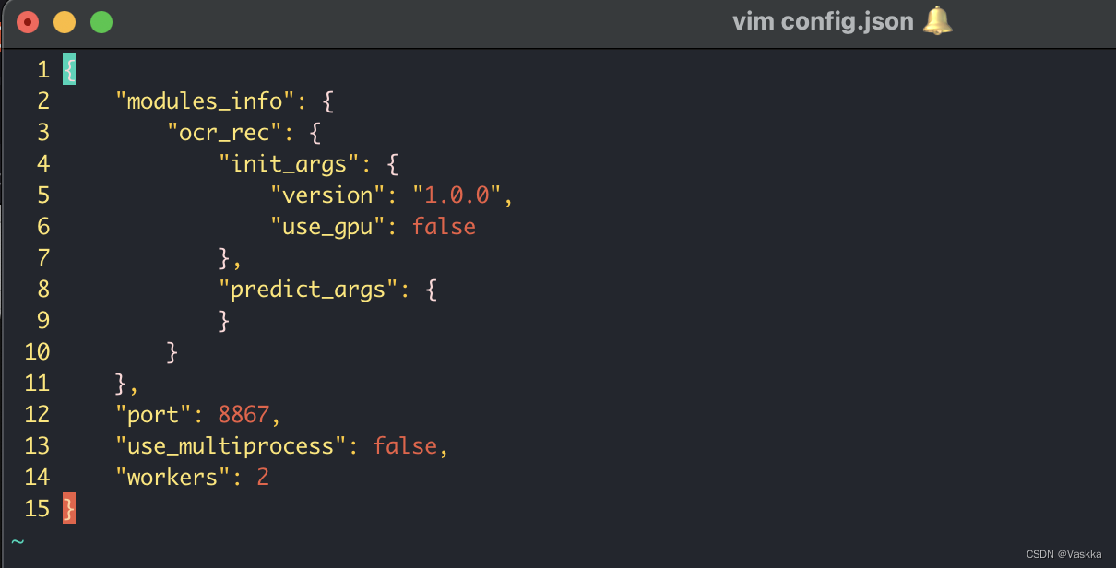Image resolution: width=1116 pixels, height=568 pixels.
Task: Click the workers value 2
Action: 263,477
